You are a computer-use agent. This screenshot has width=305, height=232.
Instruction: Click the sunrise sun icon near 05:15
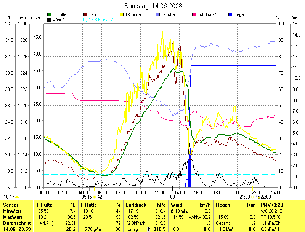(x=95, y=197)
